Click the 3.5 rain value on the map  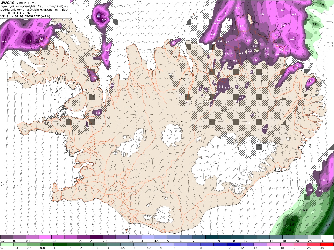pos(328,224)
